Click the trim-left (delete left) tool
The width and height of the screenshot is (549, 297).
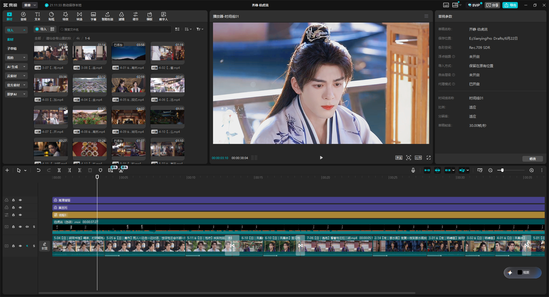pyautogui.click(x=69, y=170)
